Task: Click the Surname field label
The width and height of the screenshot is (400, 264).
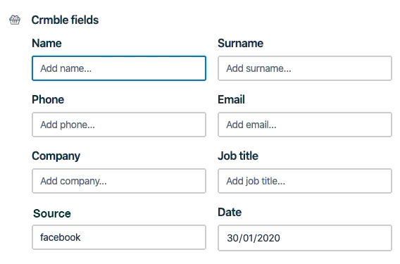Action: pos(240,43)
